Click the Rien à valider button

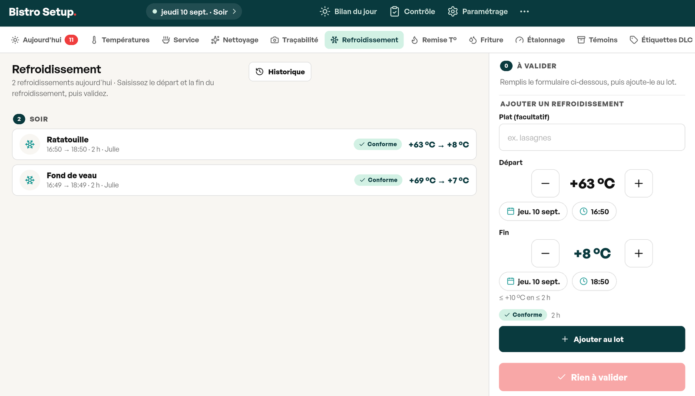click(x=592, y=377)
